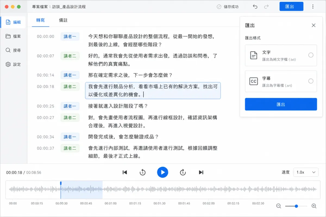Click the 00:01:00 mark on timeline ruler
The image size is (326, 217).
coord(111,203)
